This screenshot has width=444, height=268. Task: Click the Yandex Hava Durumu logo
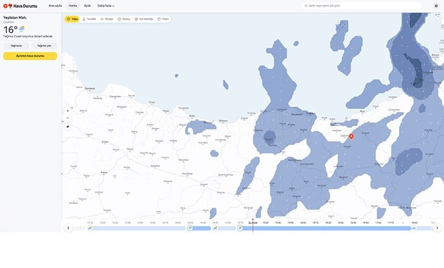tap(20, 6)
